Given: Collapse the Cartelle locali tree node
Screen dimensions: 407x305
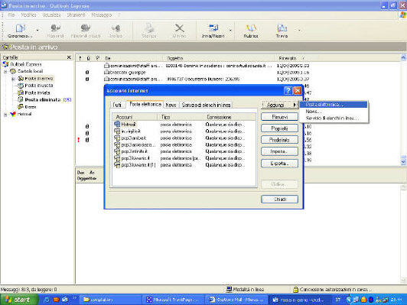Looking at the screenshot, I should pos(5,71).
